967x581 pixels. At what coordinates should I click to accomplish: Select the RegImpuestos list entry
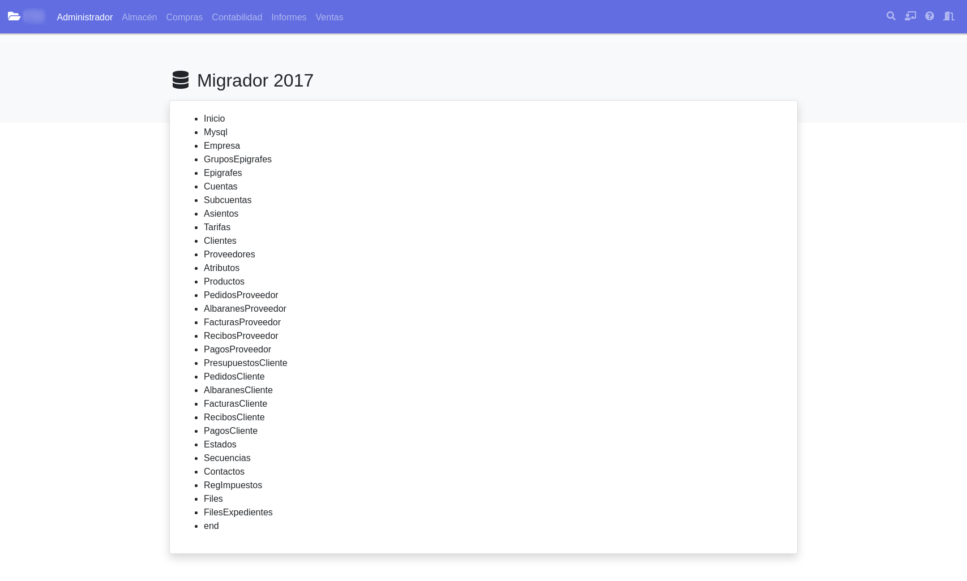pyautogui.click(x=233, y=485)
